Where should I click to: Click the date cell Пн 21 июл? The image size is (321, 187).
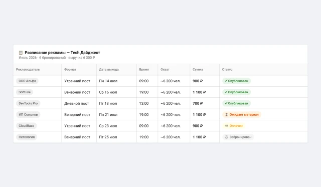(108, 115)
